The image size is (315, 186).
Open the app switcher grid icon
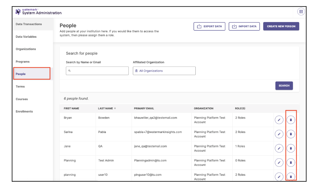(x=301, y=12)
